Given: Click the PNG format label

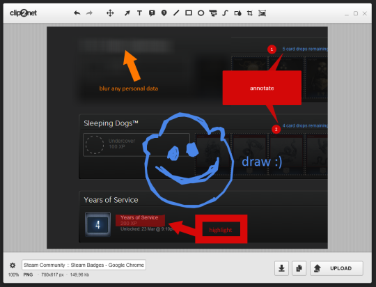Looking at the screenshot, I should pyautogui.click(x=28, y=274).
